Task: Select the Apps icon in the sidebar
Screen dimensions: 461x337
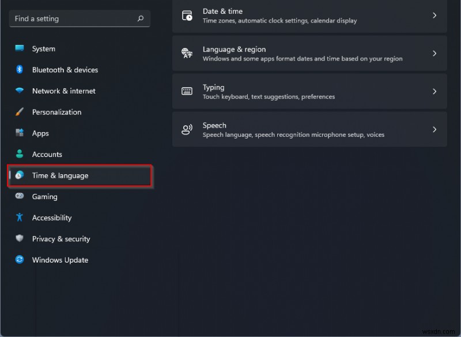Action: coord(18,133)
